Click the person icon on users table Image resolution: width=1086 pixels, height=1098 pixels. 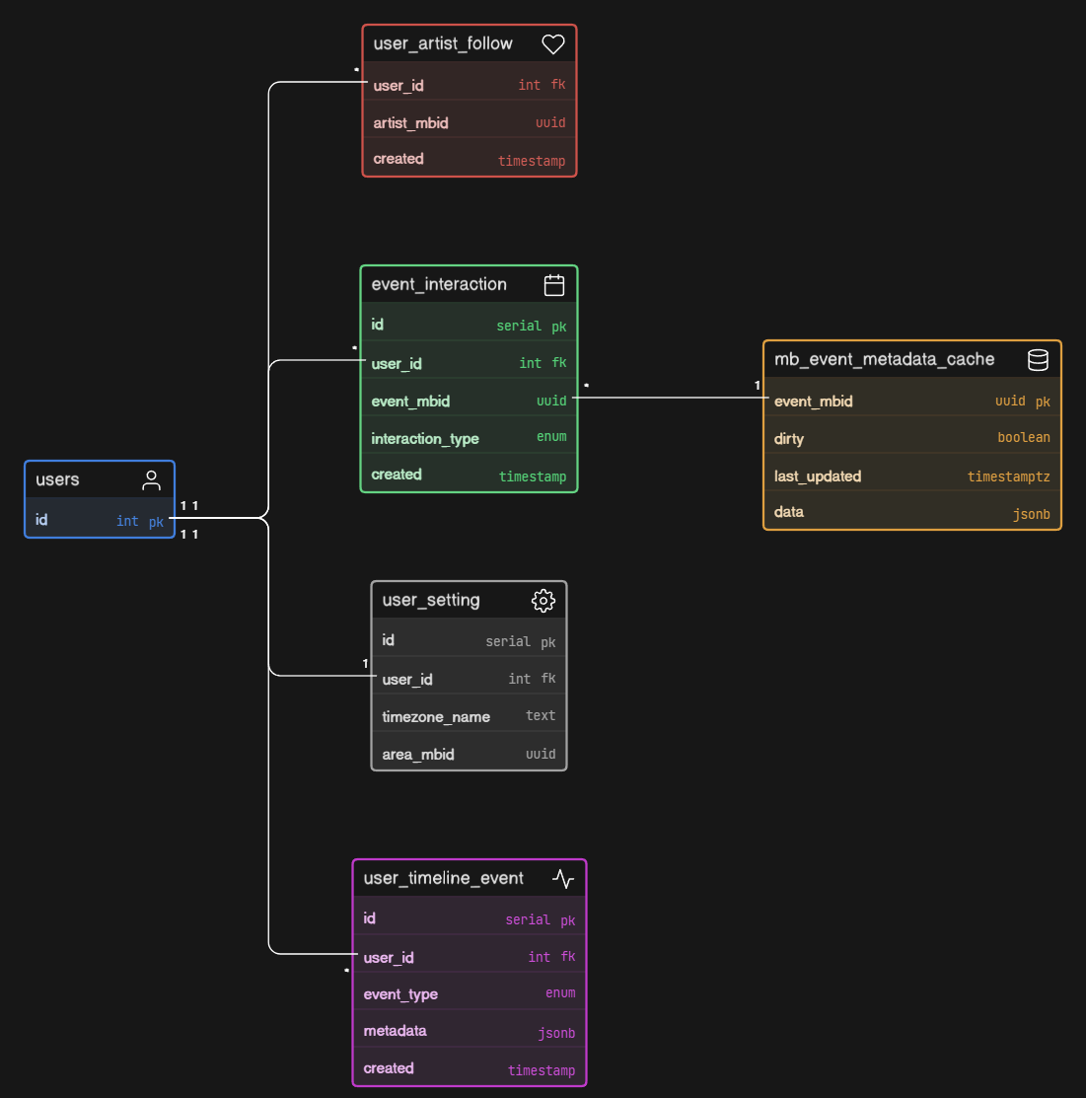(151, 480)
